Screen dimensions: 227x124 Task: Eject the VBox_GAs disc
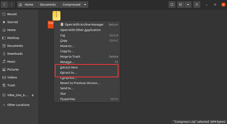[x=33, y=95]
